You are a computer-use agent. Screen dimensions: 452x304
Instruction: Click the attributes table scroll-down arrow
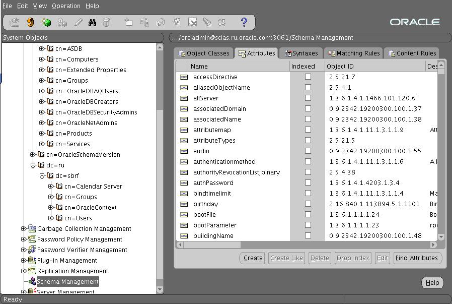tap(441, 237)
